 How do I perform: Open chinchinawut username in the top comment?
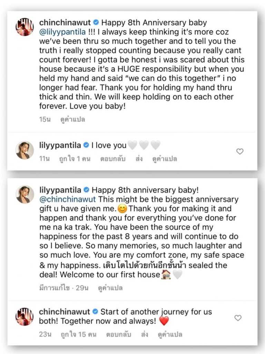(x=65, y=23)
